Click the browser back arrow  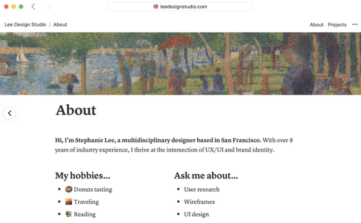click(x=33, y=7)
